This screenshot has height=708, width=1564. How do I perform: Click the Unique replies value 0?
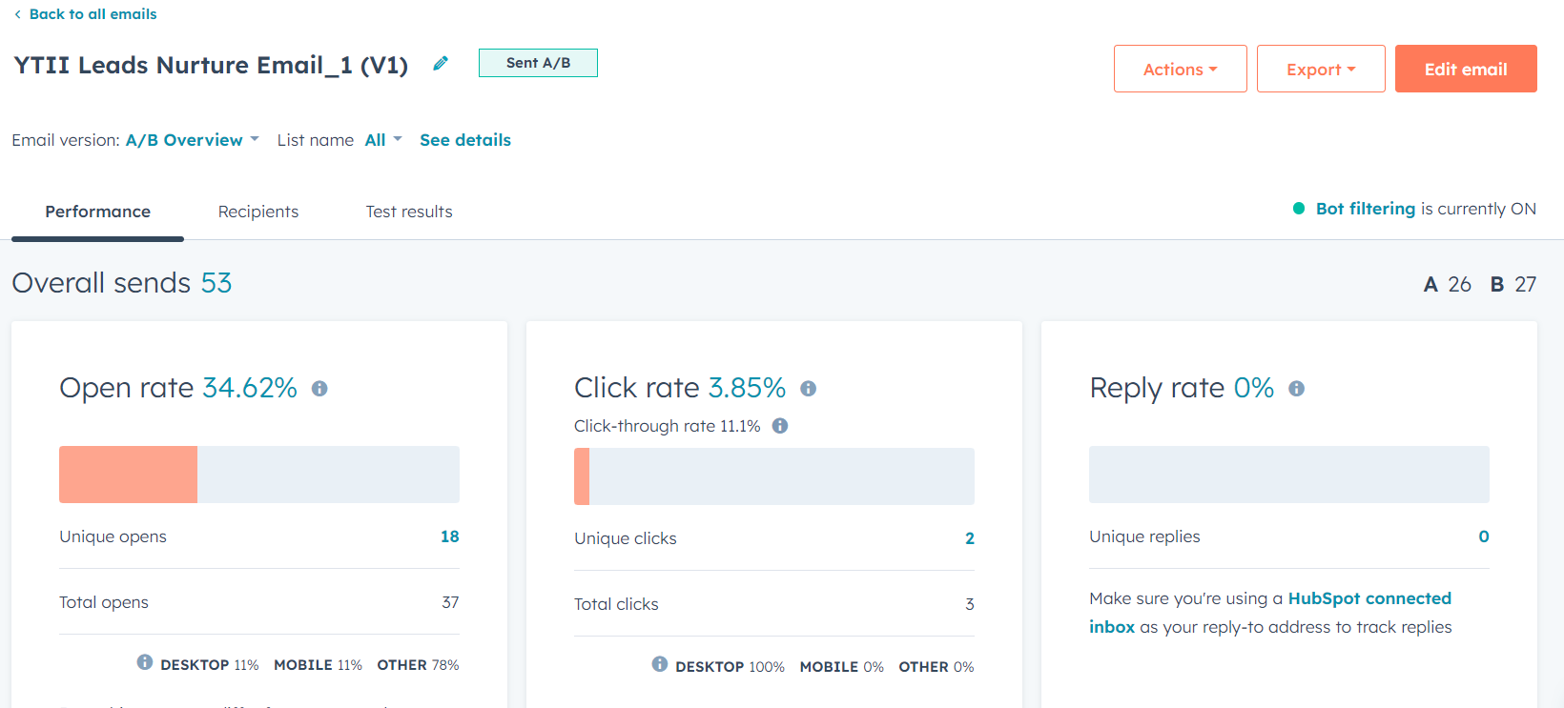click(1484, 536)
